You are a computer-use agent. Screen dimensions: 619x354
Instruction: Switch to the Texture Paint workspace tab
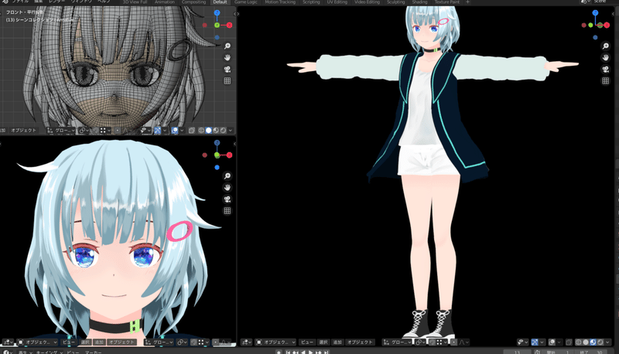pyautogui.click(x=447, y=2)
